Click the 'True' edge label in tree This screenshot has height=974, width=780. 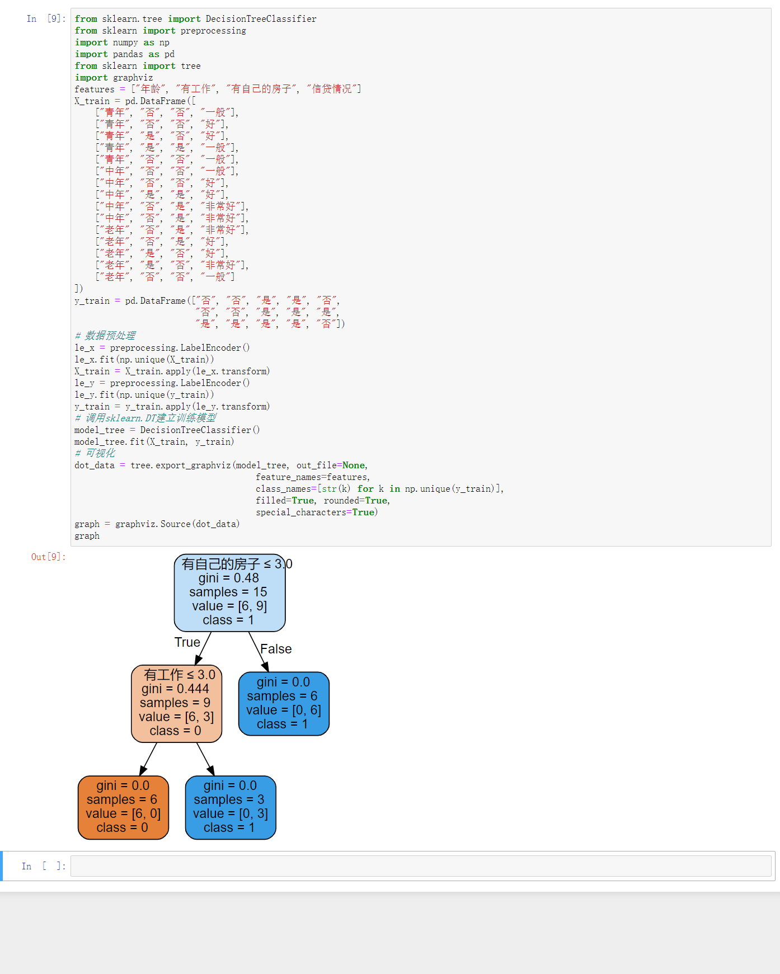187,642
